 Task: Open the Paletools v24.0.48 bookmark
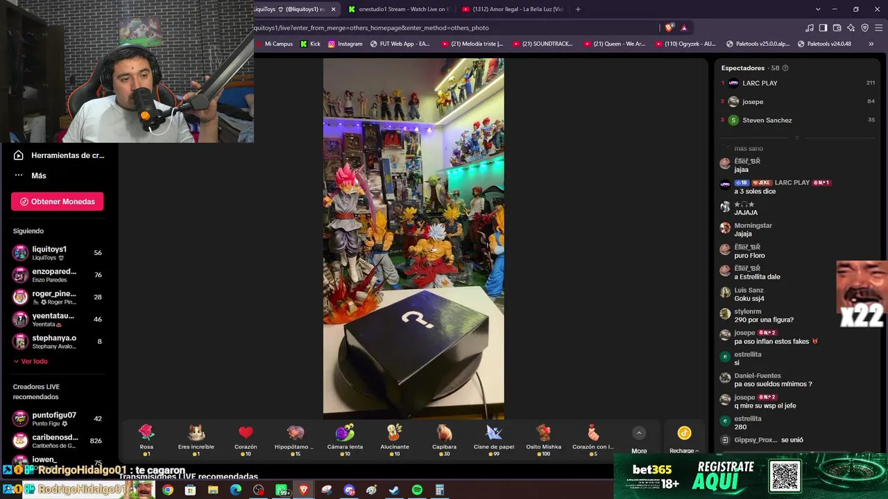click(x=824, y=44)
